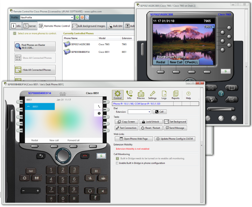This screenshot has height=207, width=252.
Task: Click the handset icon on 8851 screen
Action: [x=99, y=106]
